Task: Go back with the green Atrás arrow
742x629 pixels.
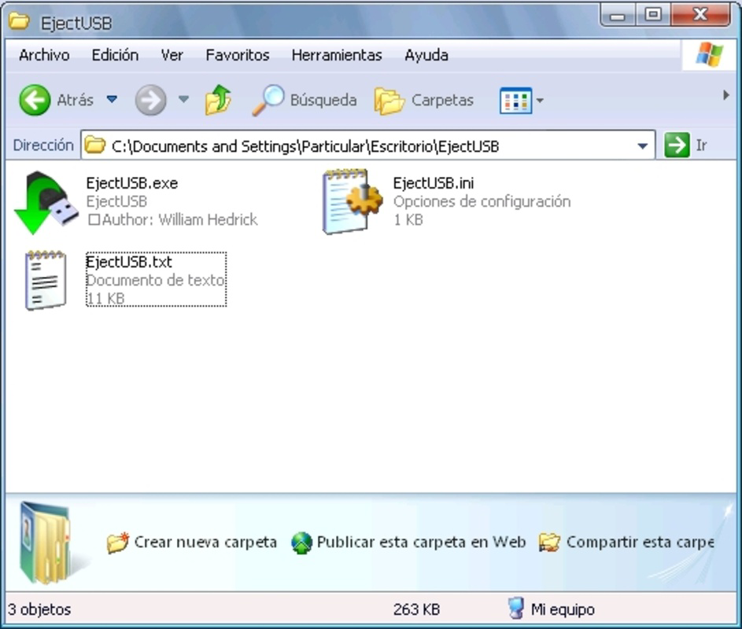Action: (35, 100)
